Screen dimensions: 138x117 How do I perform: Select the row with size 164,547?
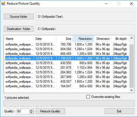coord(67,86)
